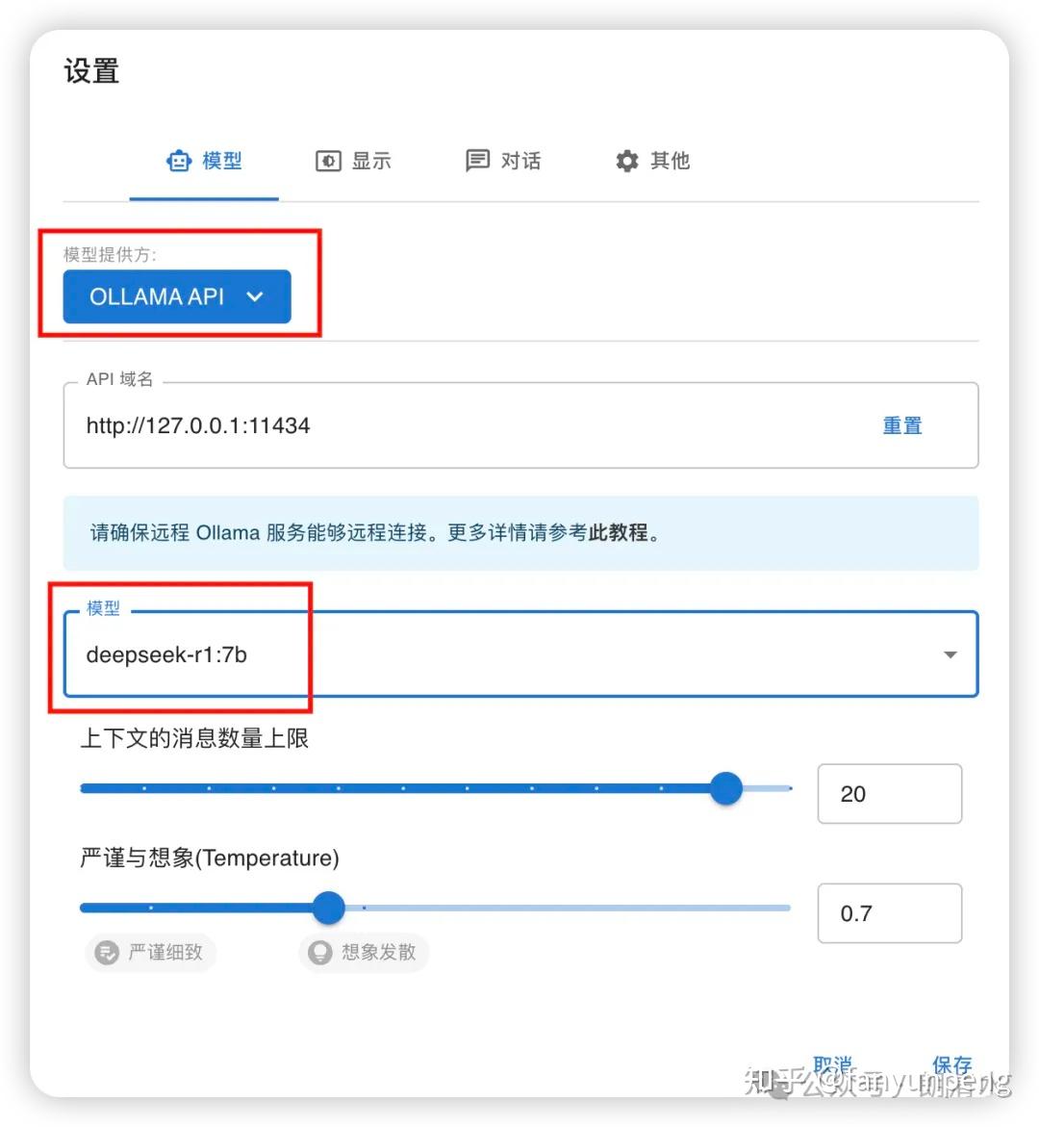Click the lightbulb icon in the 想象发散 chip

[320, 953]
